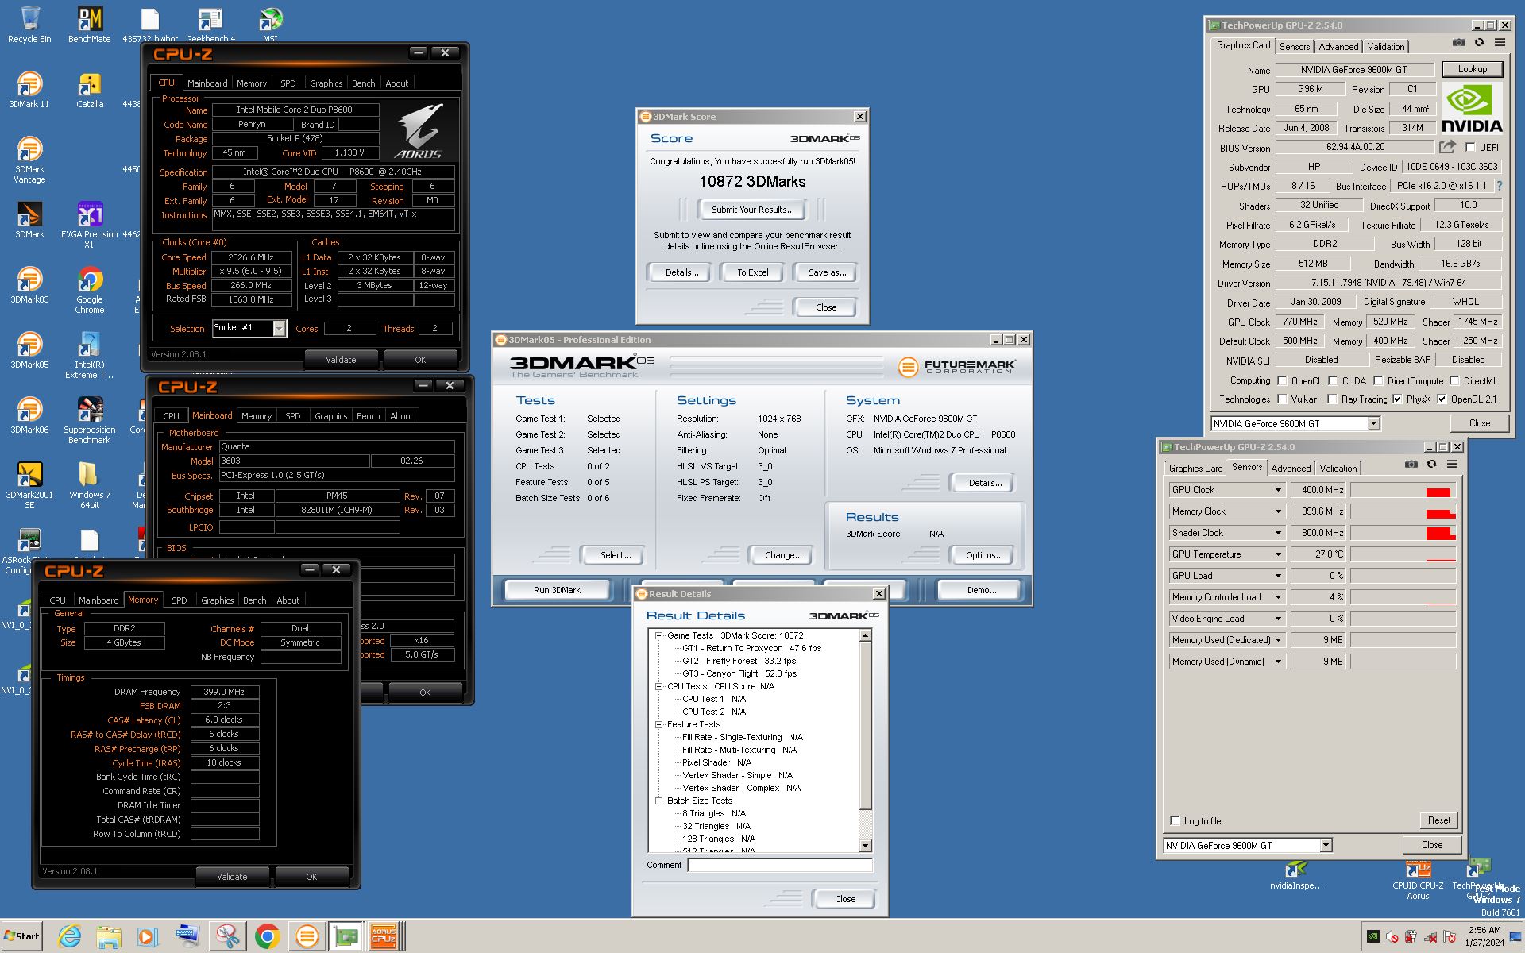Open the Superposition Benchmark desktop icon

(90, 420)
